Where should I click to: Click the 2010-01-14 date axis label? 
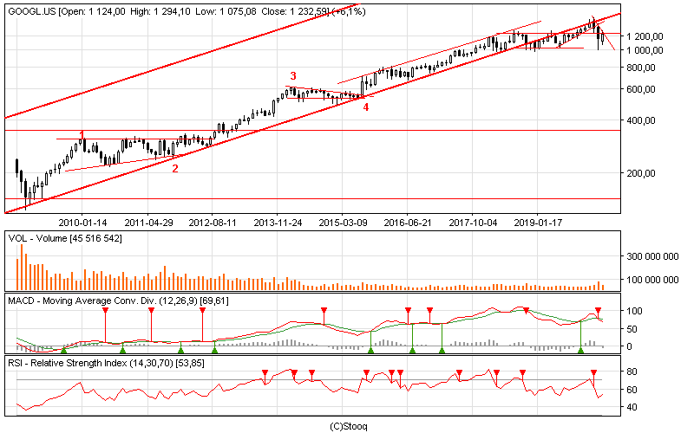click(82, 223)
